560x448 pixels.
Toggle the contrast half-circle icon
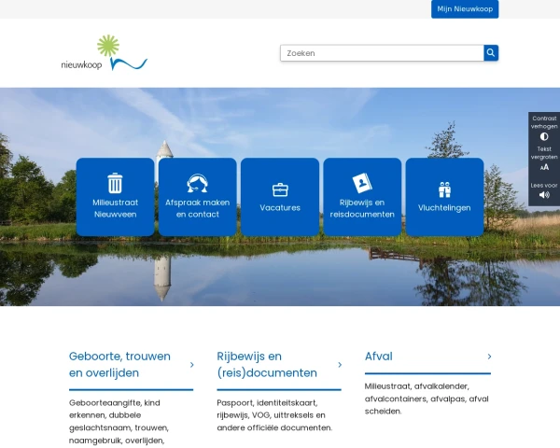click(x=544, y=136)
